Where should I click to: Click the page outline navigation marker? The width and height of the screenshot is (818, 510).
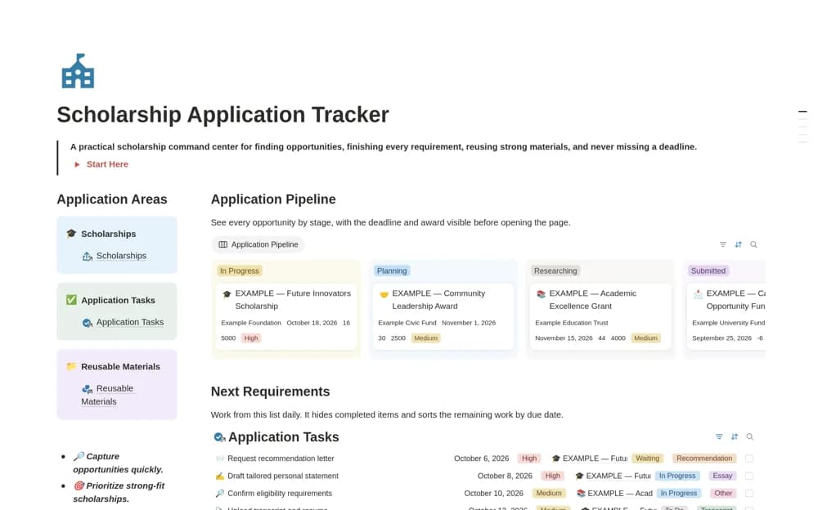coord(803,112)
